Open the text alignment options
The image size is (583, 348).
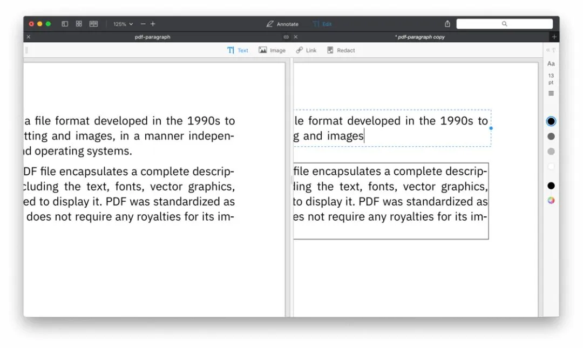[551, 93]
